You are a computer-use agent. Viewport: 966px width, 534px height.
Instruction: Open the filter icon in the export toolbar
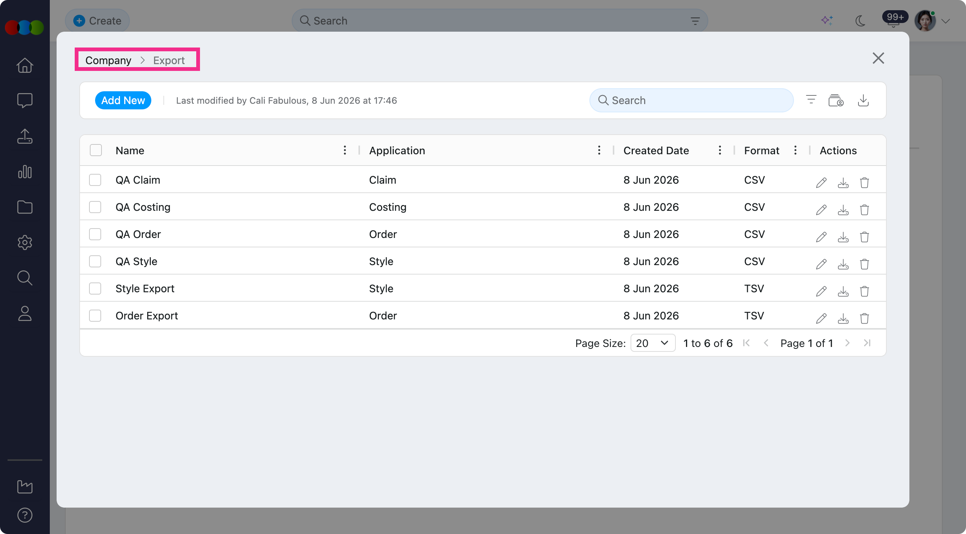(x=811, y=100)
